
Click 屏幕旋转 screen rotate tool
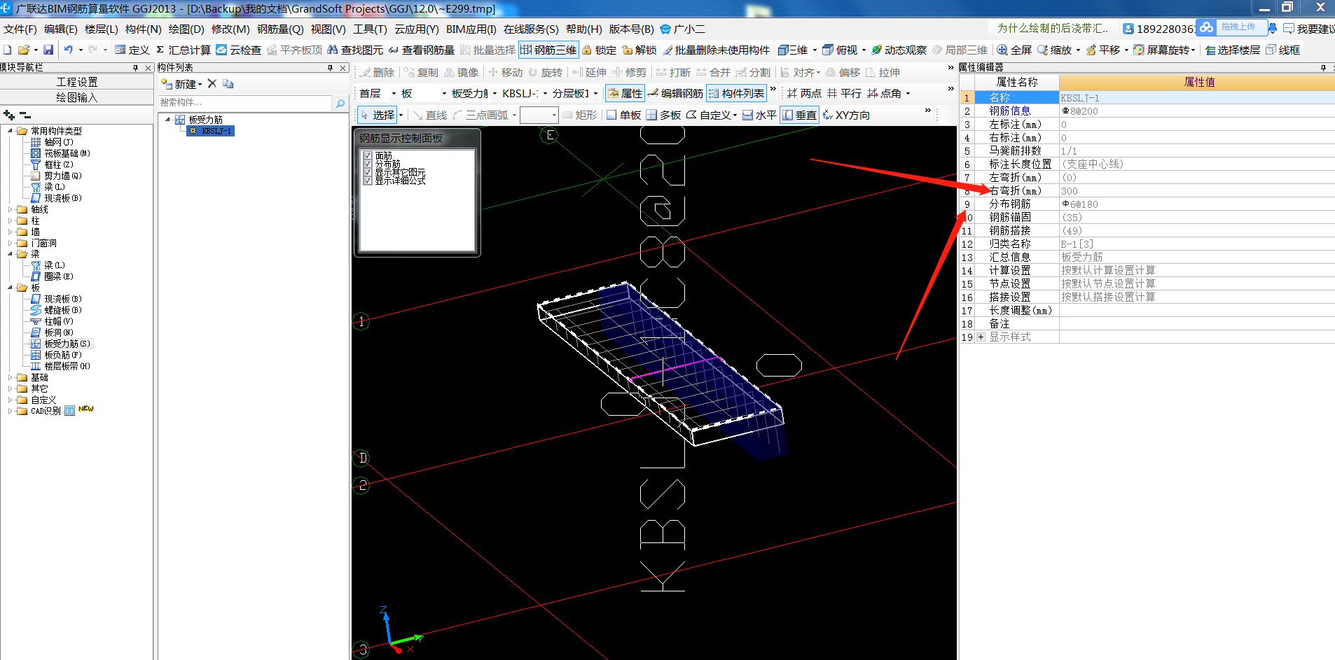click(1161, 50)
